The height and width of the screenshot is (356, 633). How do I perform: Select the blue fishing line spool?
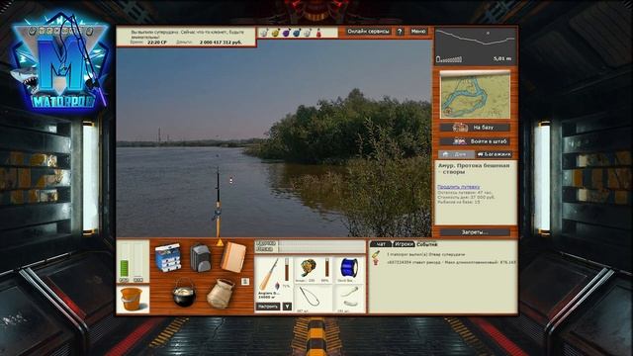[x=349, y=268]
